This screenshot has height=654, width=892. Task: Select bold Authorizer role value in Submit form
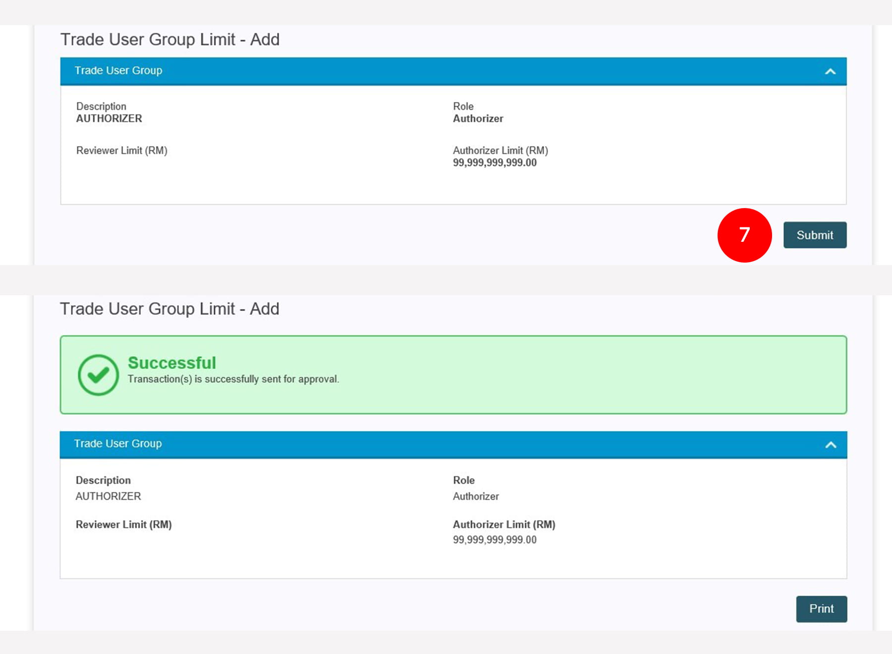[478, 119]
